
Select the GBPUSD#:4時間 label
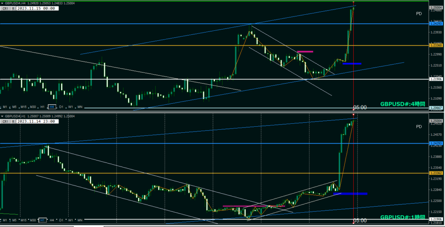pos(403,104)
